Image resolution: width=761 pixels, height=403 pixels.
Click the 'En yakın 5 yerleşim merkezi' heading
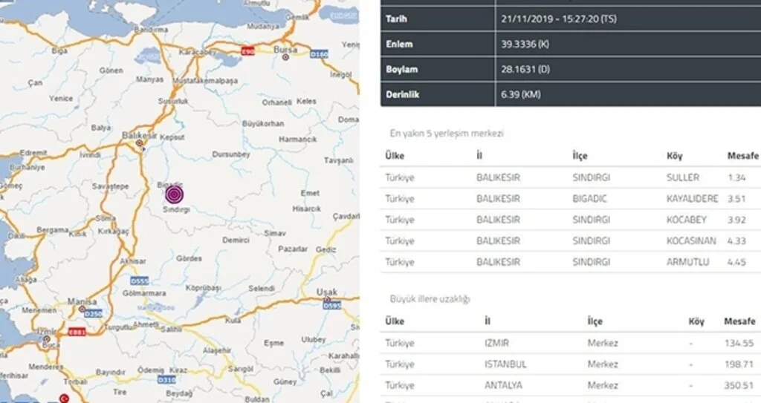[447, 134]
